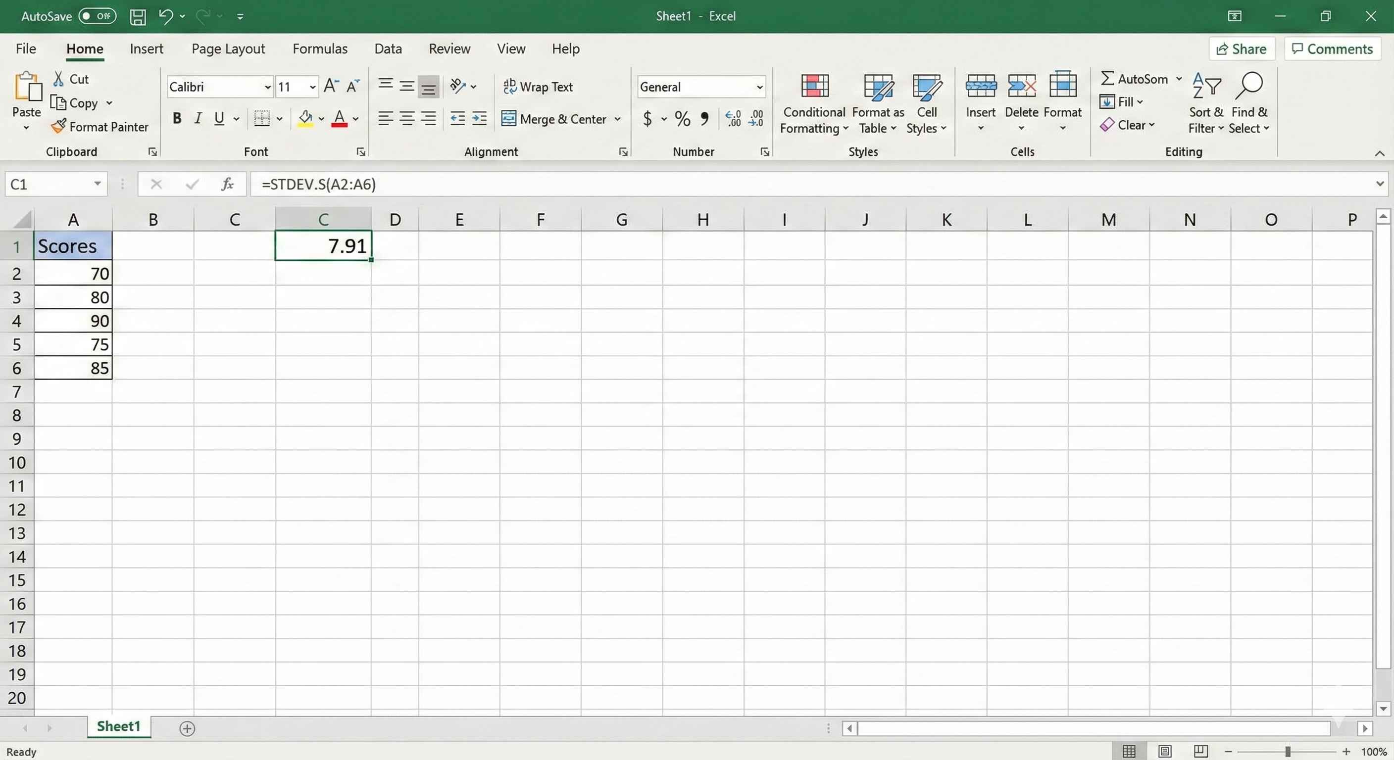Viewport: 1394px width, 760px height.
Task: Click the Save icon in title bar
Action: pos(138,16)
